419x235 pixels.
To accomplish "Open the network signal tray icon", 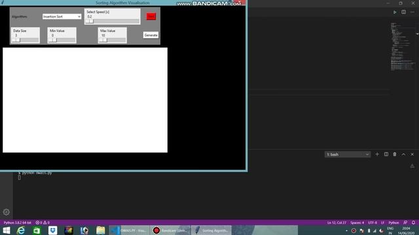I will click(374, 230).
